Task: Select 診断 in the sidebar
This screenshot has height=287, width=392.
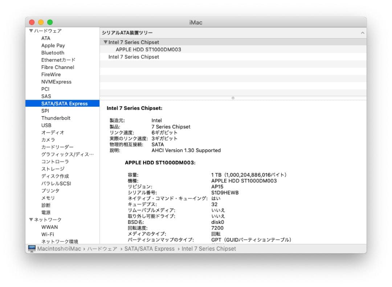Action: tap(46, 205)
